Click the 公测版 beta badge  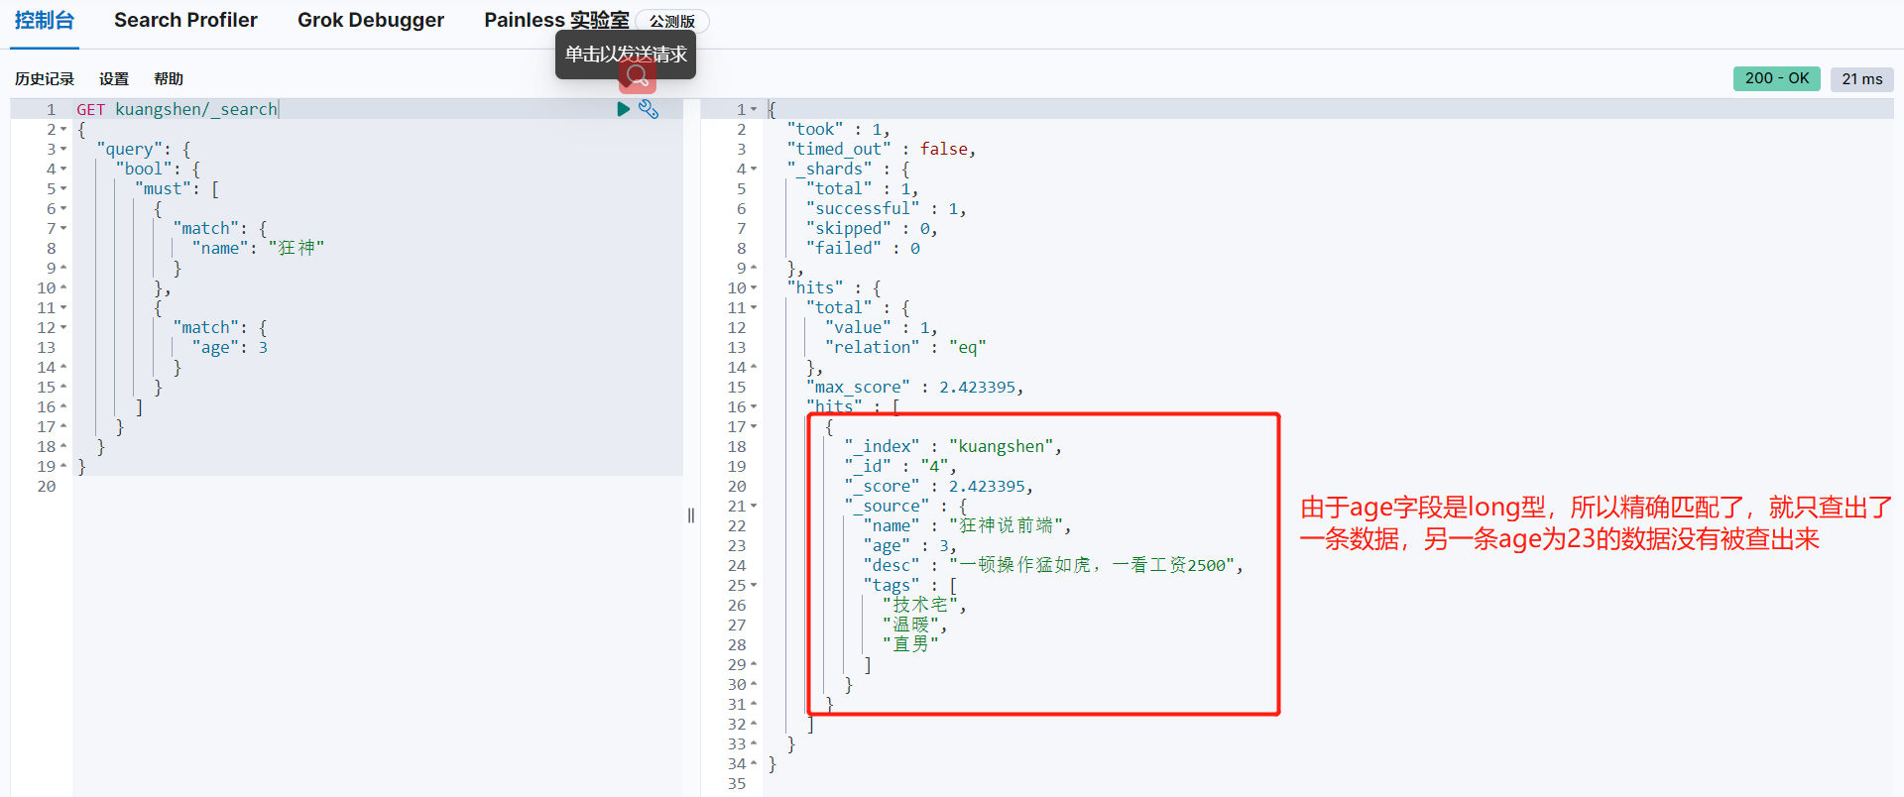[672, 21]
